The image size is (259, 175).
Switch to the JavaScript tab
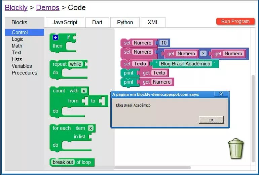65,22
